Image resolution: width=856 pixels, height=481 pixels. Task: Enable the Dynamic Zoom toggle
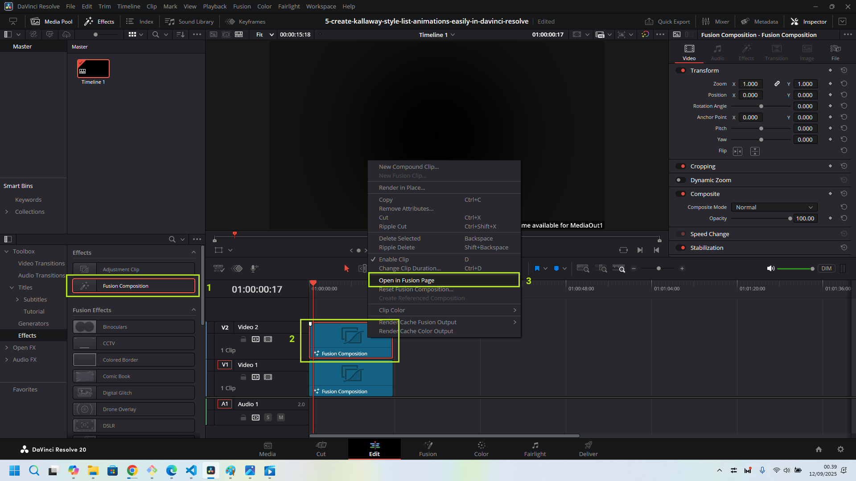(x=681, y=180)
